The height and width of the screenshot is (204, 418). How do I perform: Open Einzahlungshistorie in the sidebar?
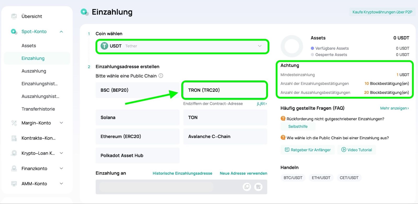[39, 84]
